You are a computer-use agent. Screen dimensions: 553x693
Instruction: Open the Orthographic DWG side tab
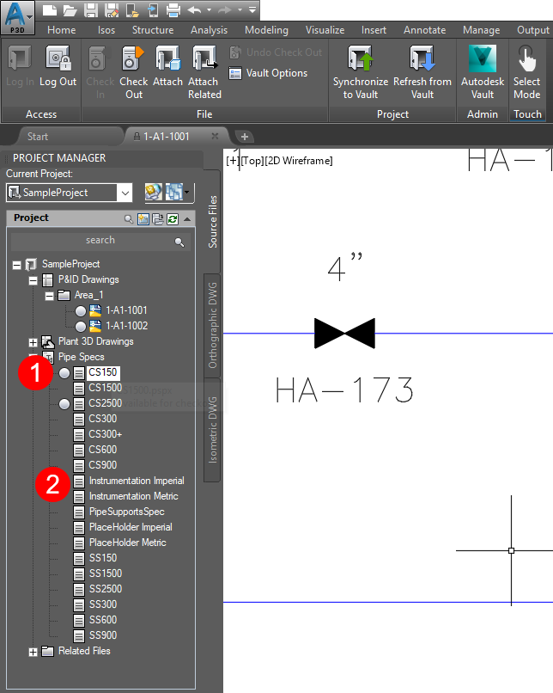[x=213, y=325]
